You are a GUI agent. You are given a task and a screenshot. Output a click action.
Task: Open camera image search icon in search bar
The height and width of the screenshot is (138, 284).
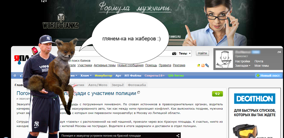click(174, 54)
